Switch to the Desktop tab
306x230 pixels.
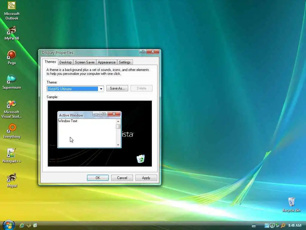65,62
